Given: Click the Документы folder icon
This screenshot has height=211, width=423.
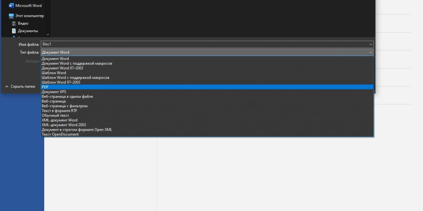Looking at the screenshot, I should click(14, 31).
